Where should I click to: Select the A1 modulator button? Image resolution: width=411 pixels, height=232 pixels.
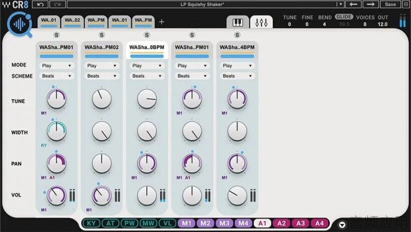(262, 223)
